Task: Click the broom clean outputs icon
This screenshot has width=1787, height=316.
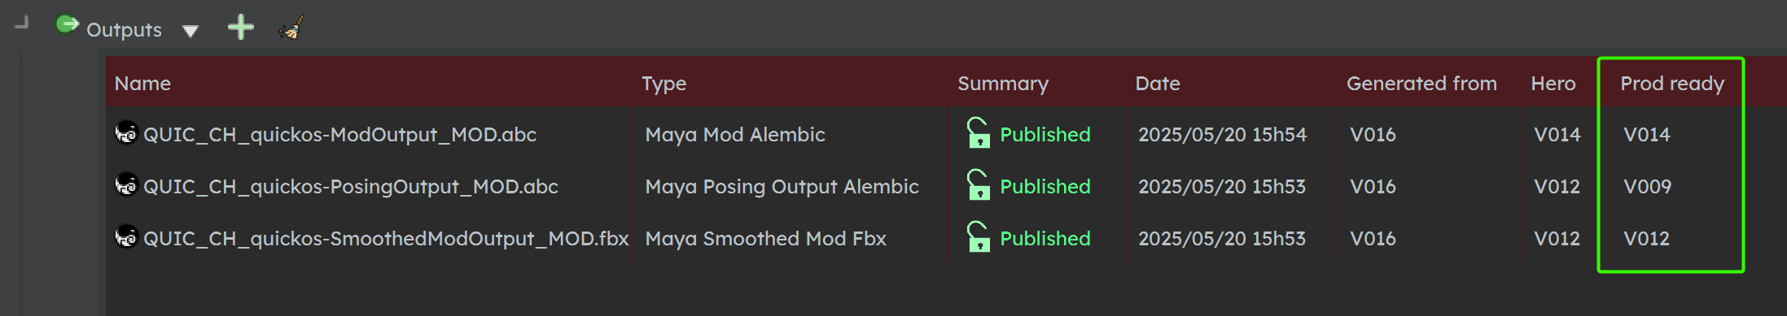Action: (291, 28)
